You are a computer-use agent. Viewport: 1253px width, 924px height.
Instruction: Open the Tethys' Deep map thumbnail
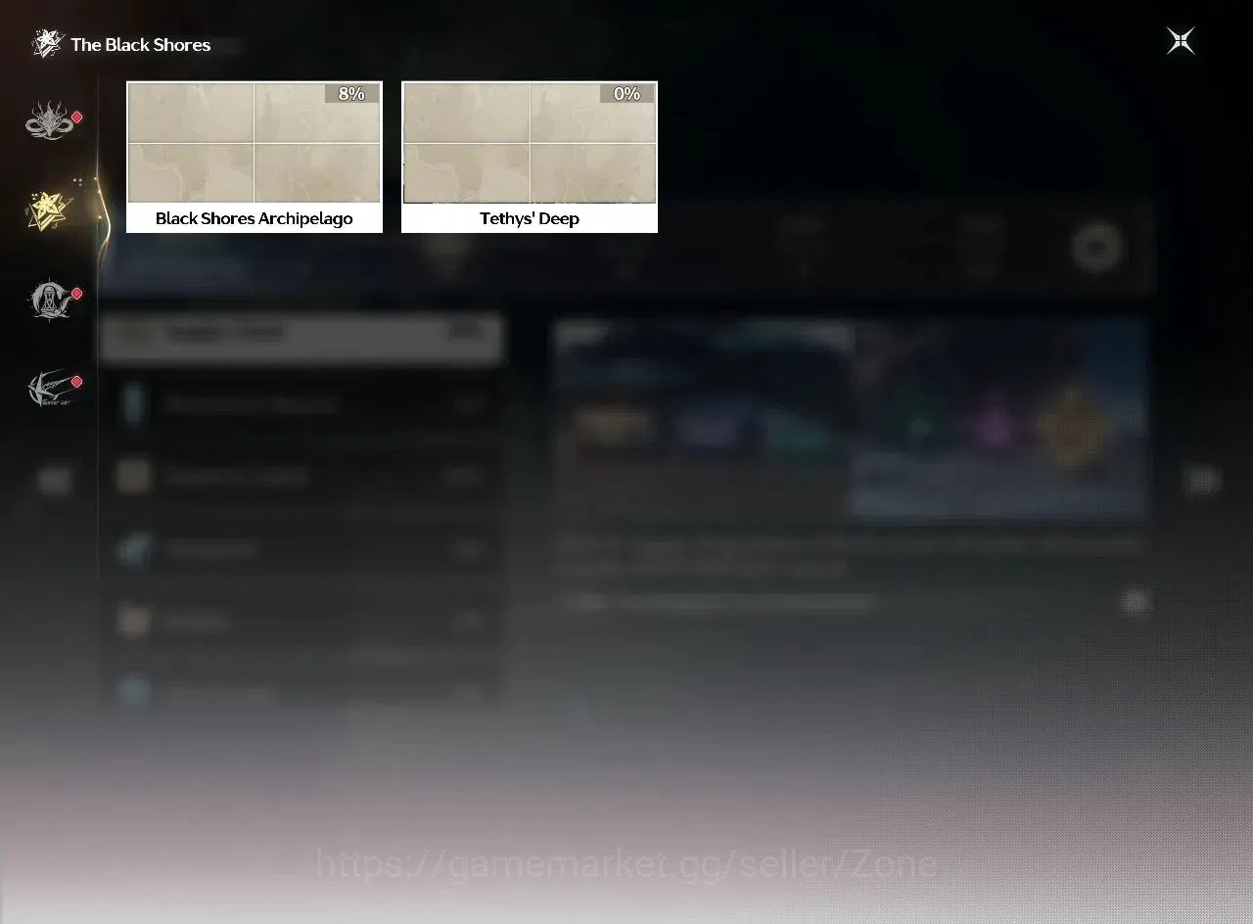(530, 143)
